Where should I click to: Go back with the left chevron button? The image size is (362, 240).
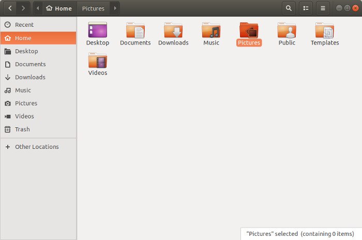point(10,8)
